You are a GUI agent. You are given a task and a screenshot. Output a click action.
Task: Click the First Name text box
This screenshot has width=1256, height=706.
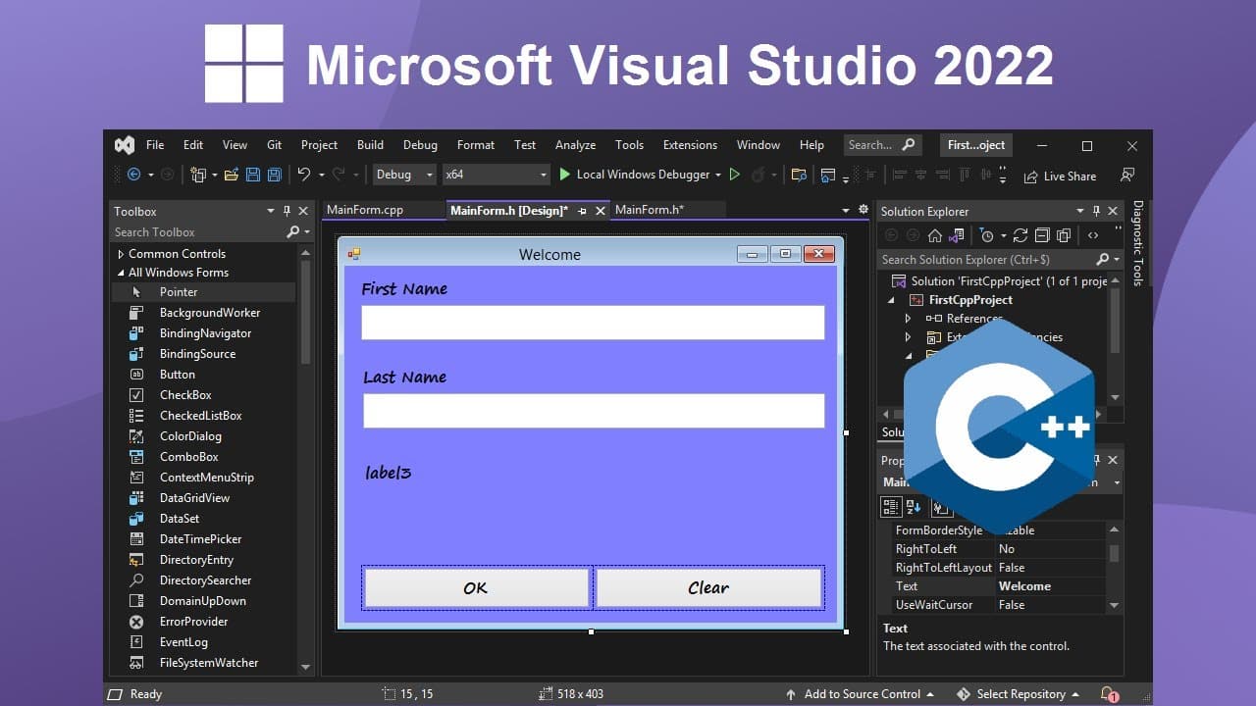point(593,323)
